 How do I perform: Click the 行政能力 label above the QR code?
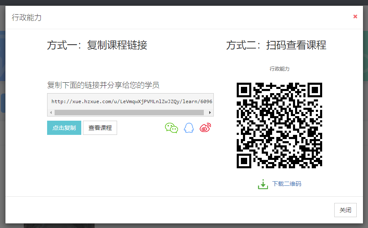(x=279, y=69)
